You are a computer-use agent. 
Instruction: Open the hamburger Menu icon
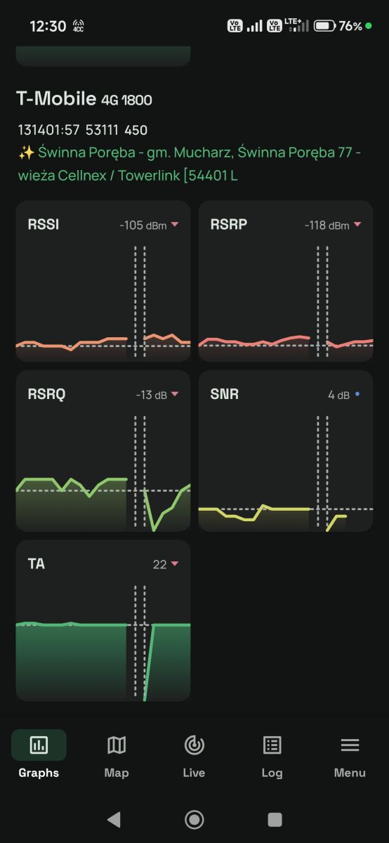[x=350, y=745]
